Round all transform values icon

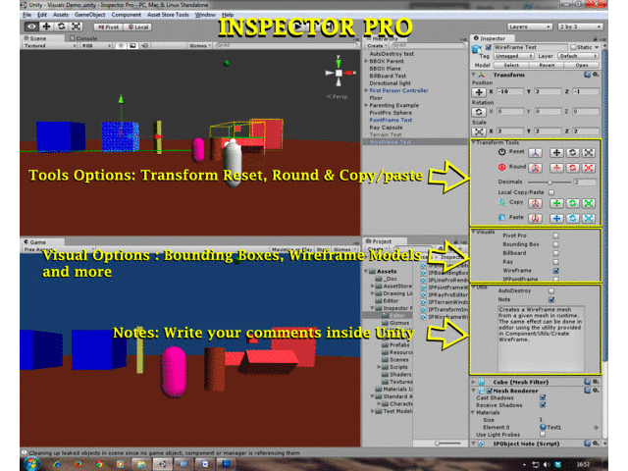(x=535, y=168)
